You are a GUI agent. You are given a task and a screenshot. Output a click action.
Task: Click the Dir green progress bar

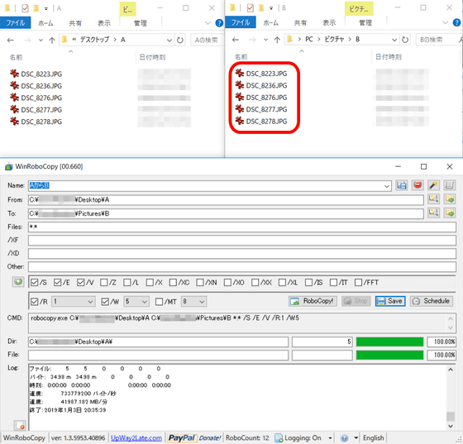pyautogui.click(x=389, y=341)
